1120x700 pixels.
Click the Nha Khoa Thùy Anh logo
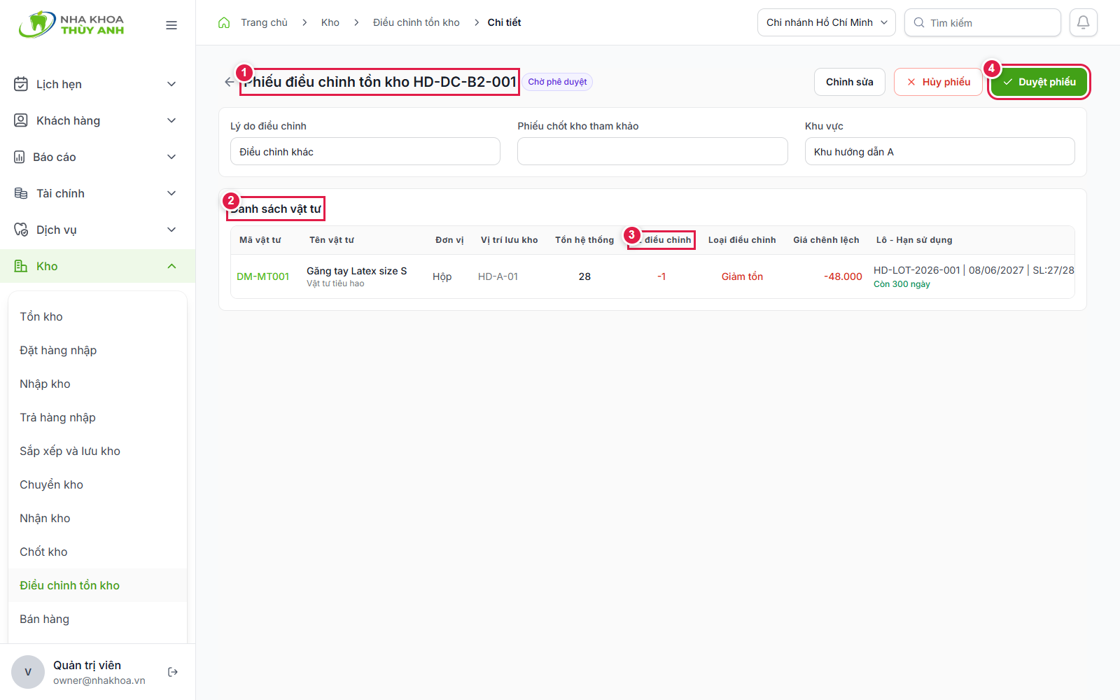71,24
